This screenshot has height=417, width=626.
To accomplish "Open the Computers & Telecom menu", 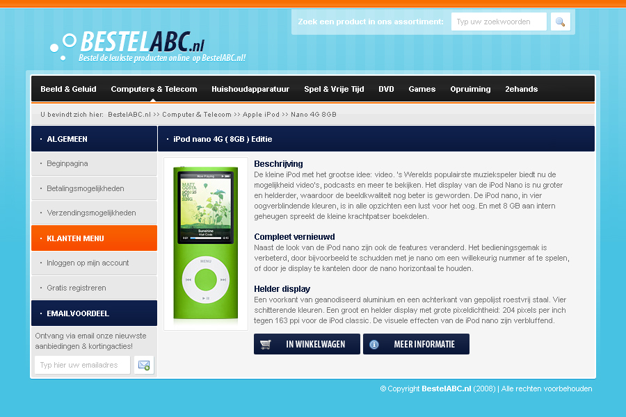I will click(154, 89).
